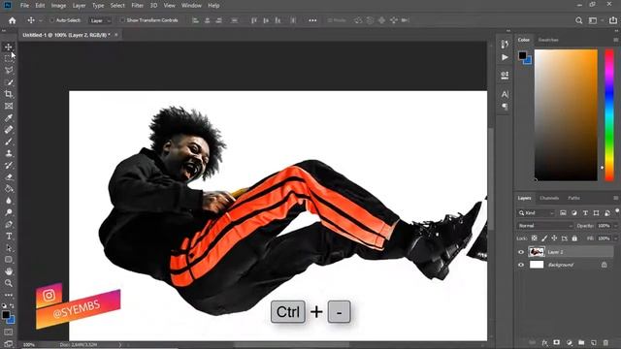Open the Color panel flyout menu
Viewport: 621px width, 349px height.
615,40
